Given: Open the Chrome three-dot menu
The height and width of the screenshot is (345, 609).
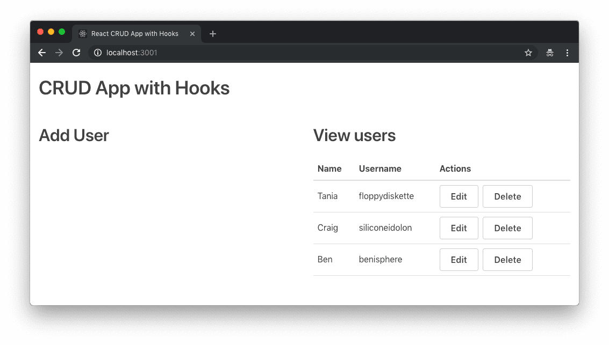Looking at the screenshot, I should [567, 53].
